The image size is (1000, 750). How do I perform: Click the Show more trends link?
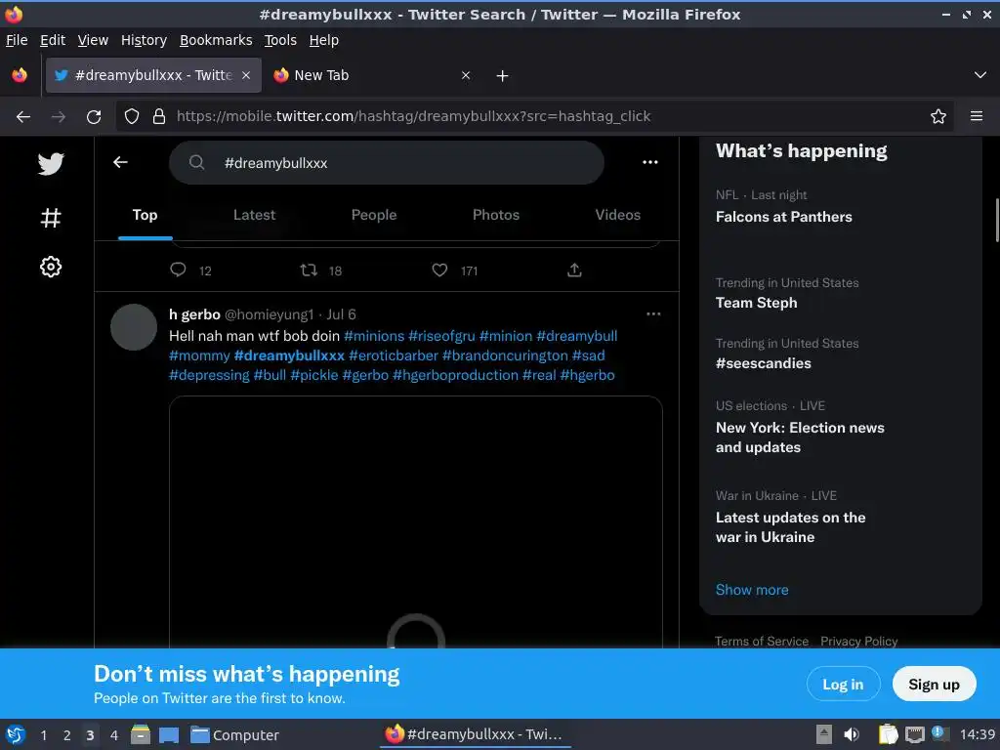point(752,590)
